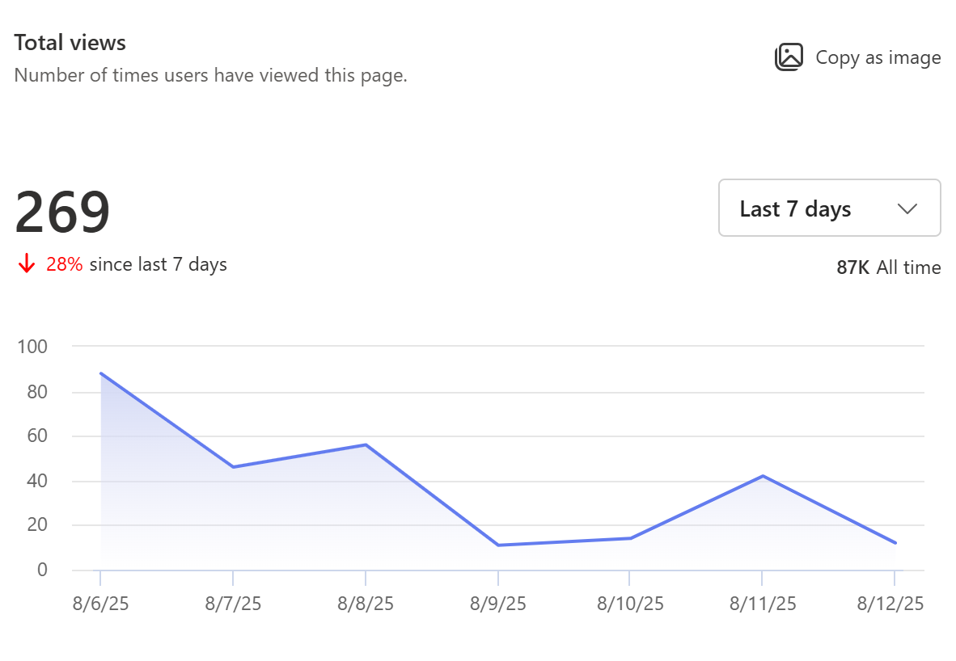Click the chevron on the time range selector
Image resolution: width=956 pixels, height=661 pixels.
click(x=907, y=208)
